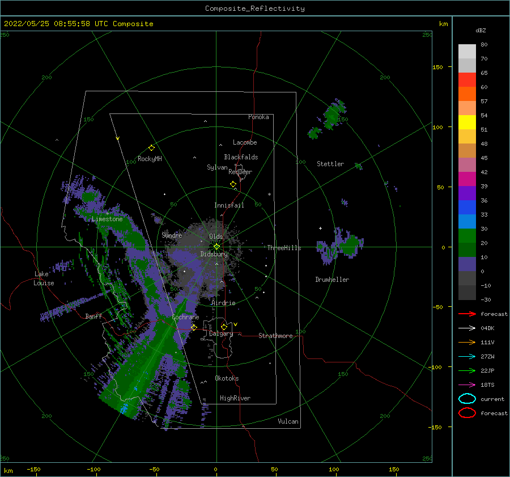Screen dimensions: 510x477
Task: Click the Ponoka town label
Action: click(x=258, y=117)
